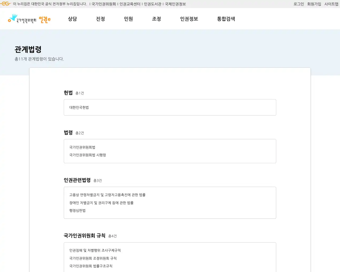
Task: Open the 통합검색 menu
Action: [226, 19]
